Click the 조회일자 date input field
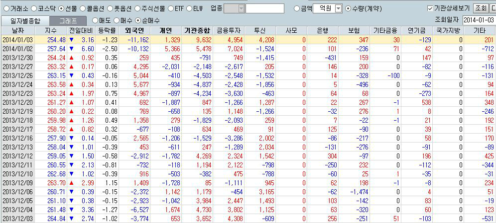496x223 pixels. click(478, 20)
